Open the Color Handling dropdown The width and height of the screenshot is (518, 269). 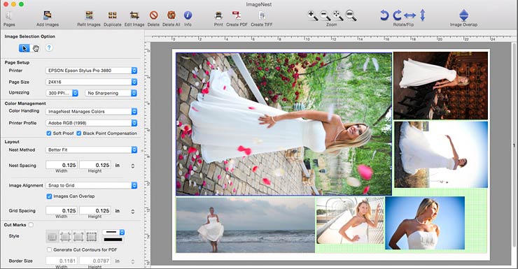coord(91,111)
